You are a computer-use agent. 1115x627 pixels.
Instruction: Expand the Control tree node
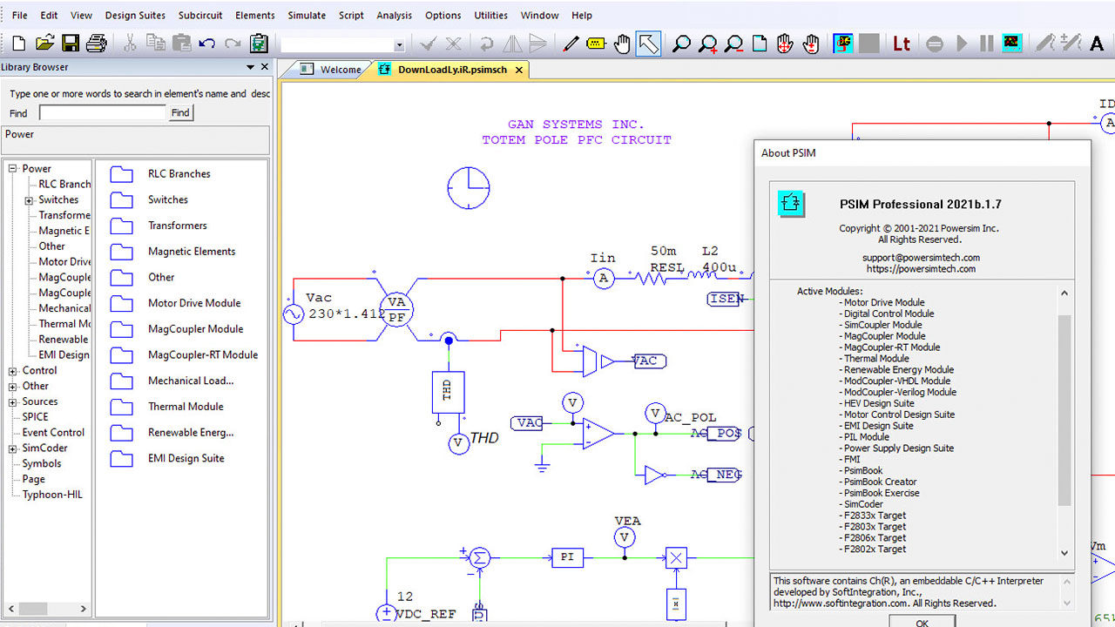(13, 371)
